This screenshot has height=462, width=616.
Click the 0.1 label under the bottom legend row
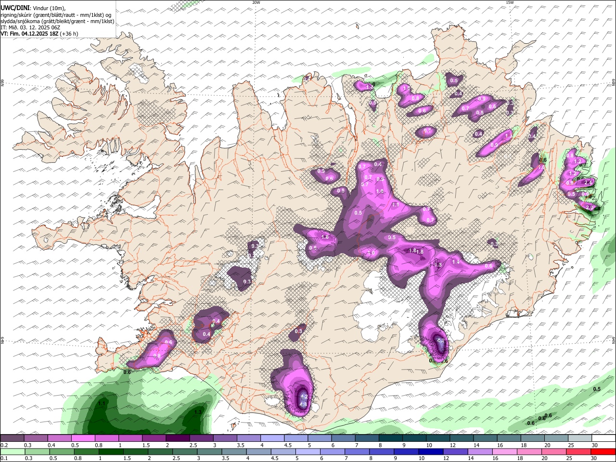(3, 459)
